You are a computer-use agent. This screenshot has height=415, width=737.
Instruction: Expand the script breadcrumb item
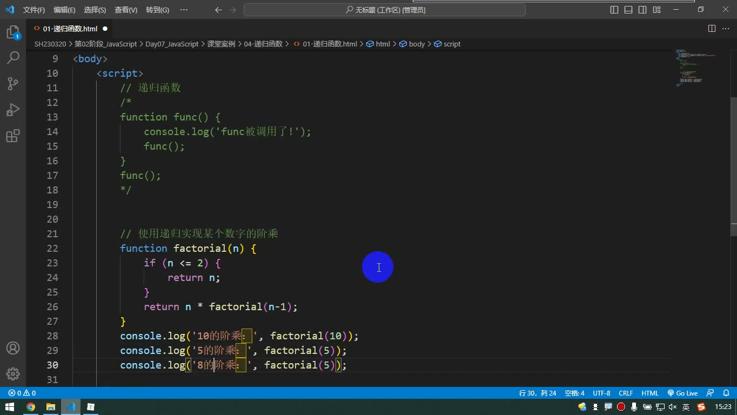(x=447, y=44)
